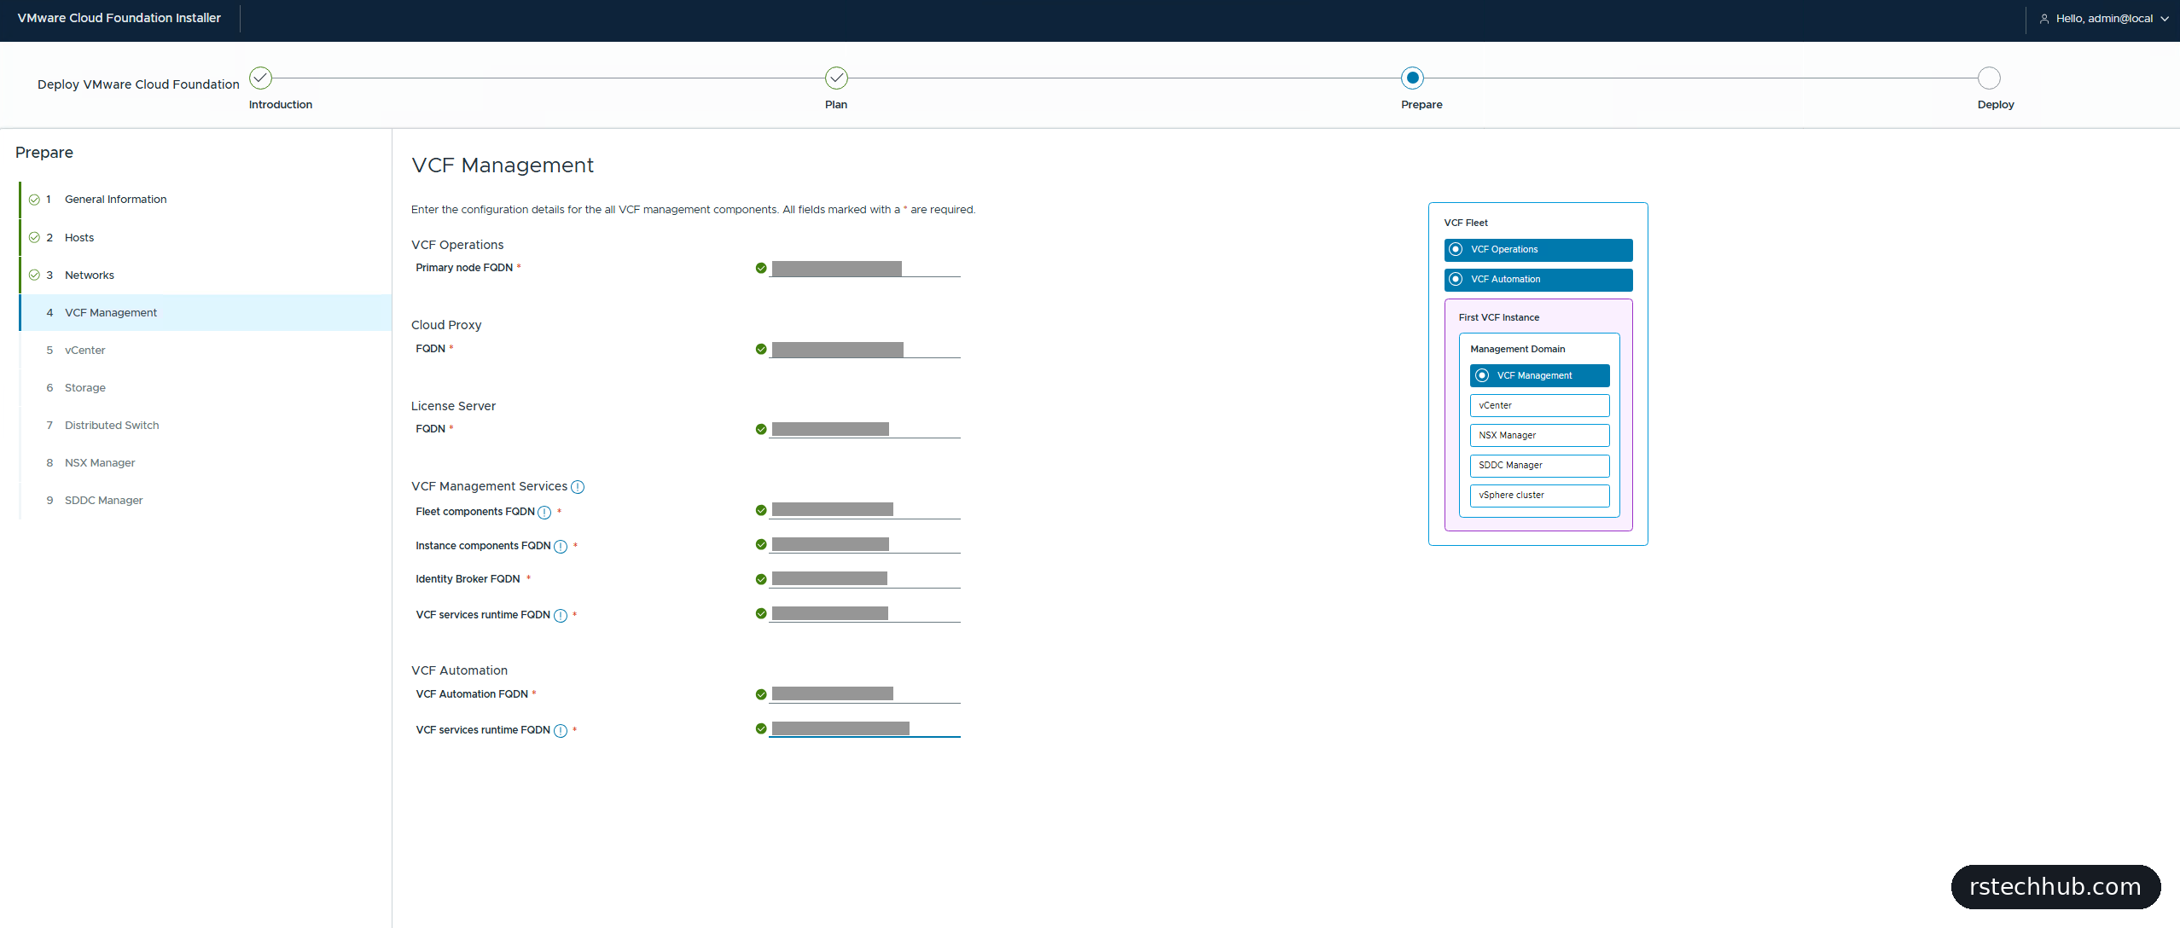Click NSX Manager box in Management Domain diagram
Image resolution: width=2180 pixels, height=928 pixels.
pos(1539,435)
